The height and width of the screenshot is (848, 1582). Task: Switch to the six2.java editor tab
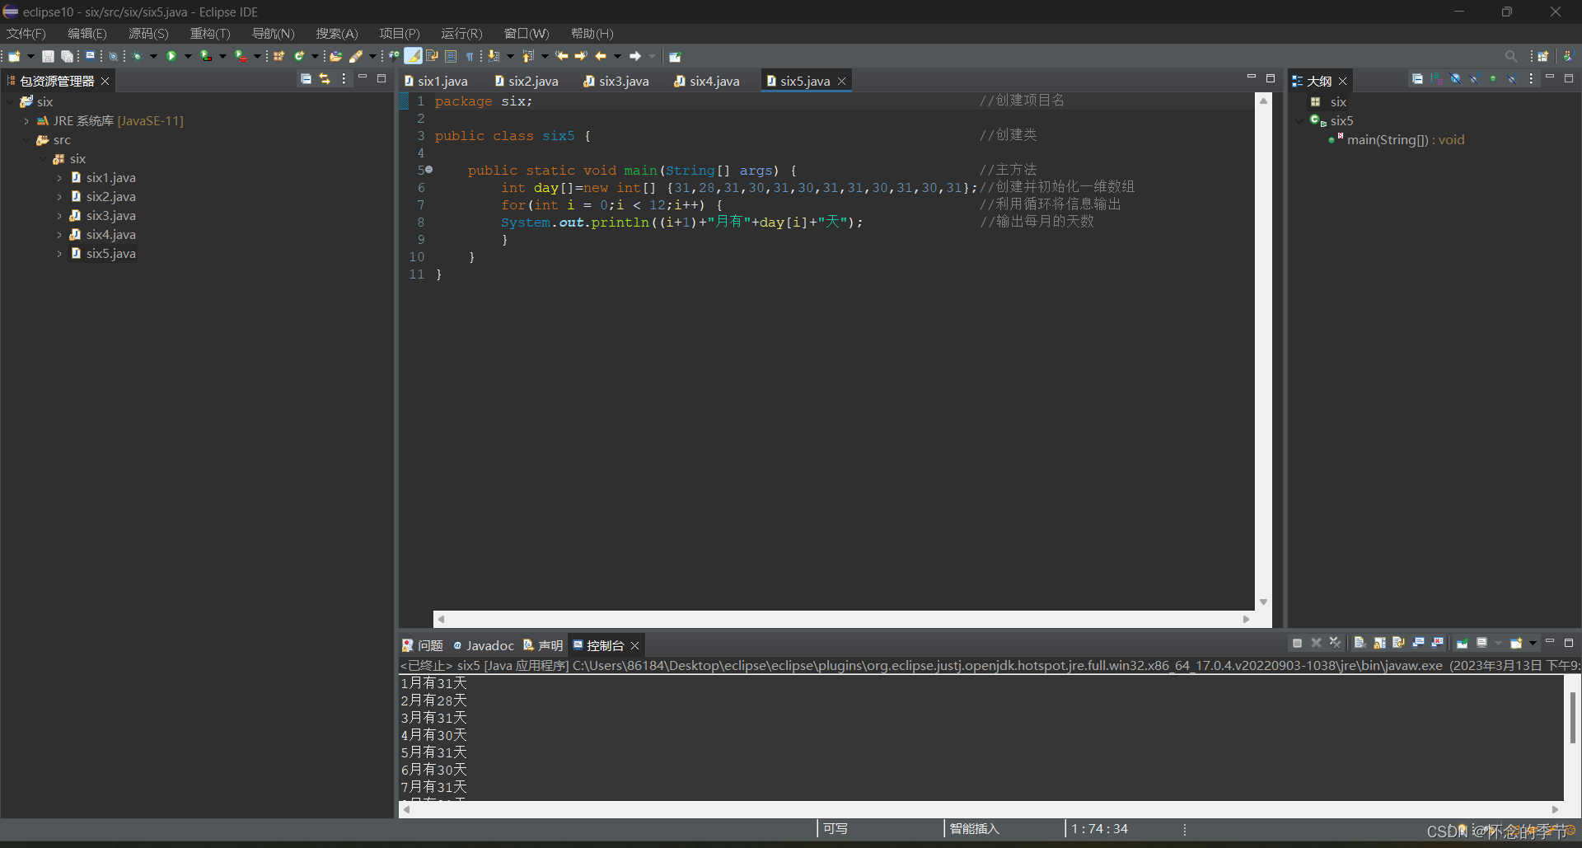pos(532,81)
